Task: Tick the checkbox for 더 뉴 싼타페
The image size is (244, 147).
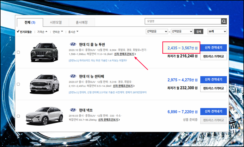Action: coord(18,84)
